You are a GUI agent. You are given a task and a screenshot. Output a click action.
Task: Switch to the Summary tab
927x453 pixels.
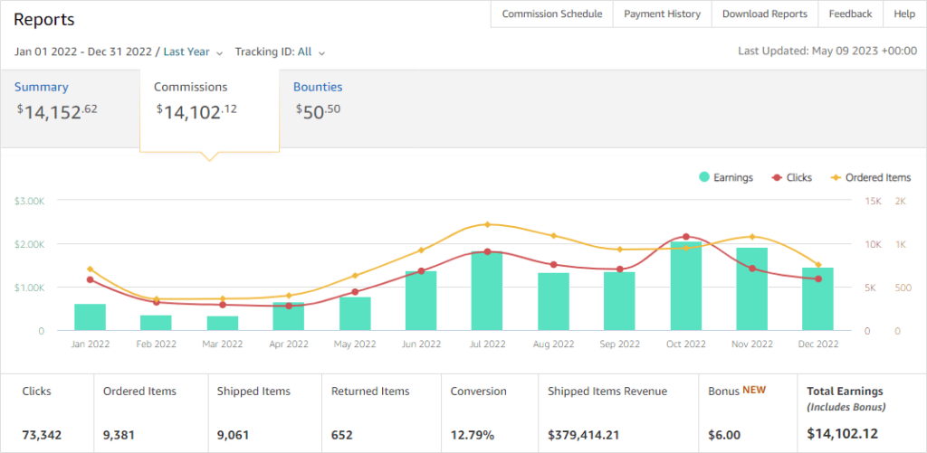click(41, 88)
